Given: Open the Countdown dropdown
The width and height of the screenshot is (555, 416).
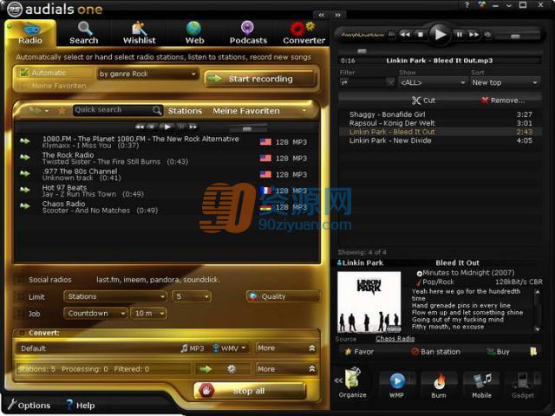Looking at the screenshot, I should 95,314.
